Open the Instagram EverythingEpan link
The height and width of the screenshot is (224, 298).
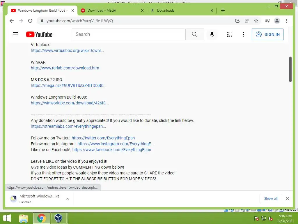pos(116,144)
